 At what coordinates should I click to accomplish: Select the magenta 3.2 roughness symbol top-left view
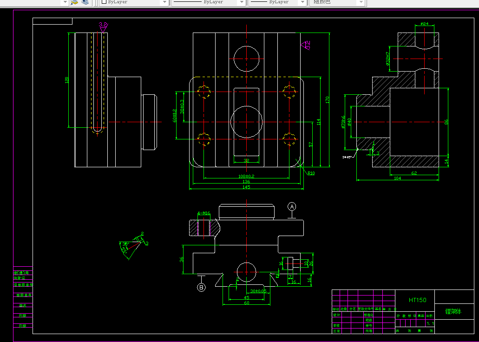[x=103, y=27]
